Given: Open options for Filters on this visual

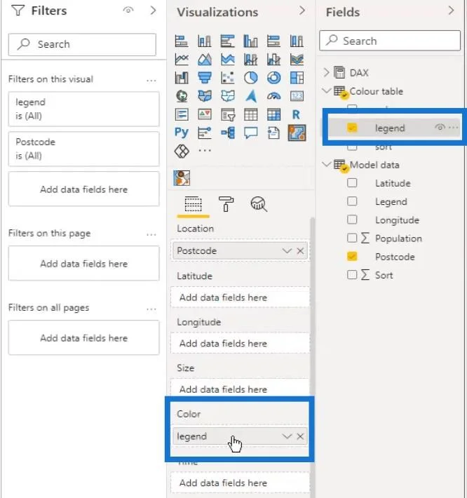Looking at the screenshot, I should [151, 81].
